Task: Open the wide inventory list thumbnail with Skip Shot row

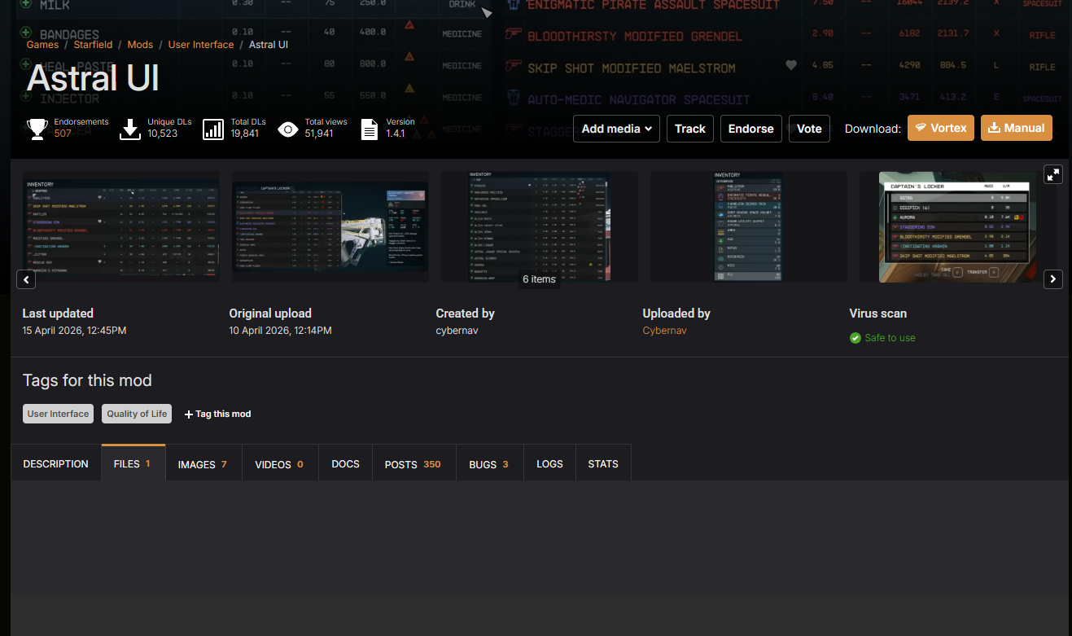Action: pos(121,226)
